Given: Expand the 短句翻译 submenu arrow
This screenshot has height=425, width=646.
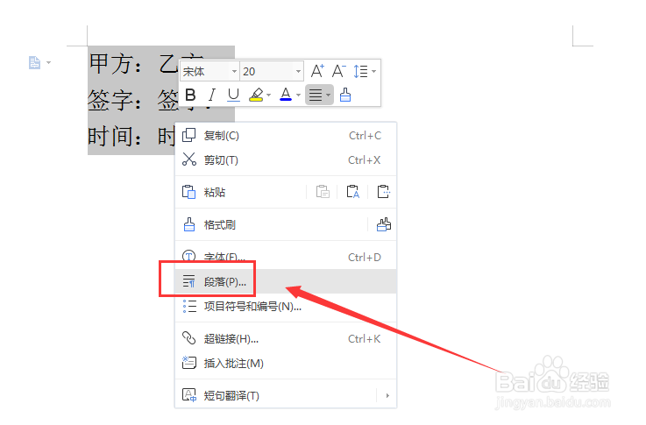Looking at the screenshot, I should pos(387,396).
